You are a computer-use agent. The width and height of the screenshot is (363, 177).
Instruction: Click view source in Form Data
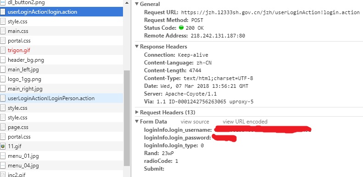coord(195,122)
